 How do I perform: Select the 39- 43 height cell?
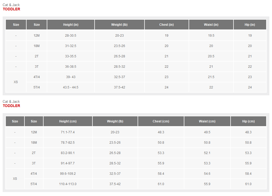pyautogui.click(x=71, y=77)
